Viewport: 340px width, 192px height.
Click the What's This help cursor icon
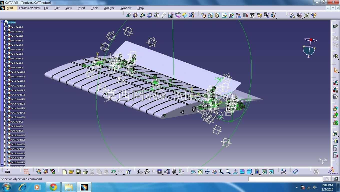pos(128,172)
